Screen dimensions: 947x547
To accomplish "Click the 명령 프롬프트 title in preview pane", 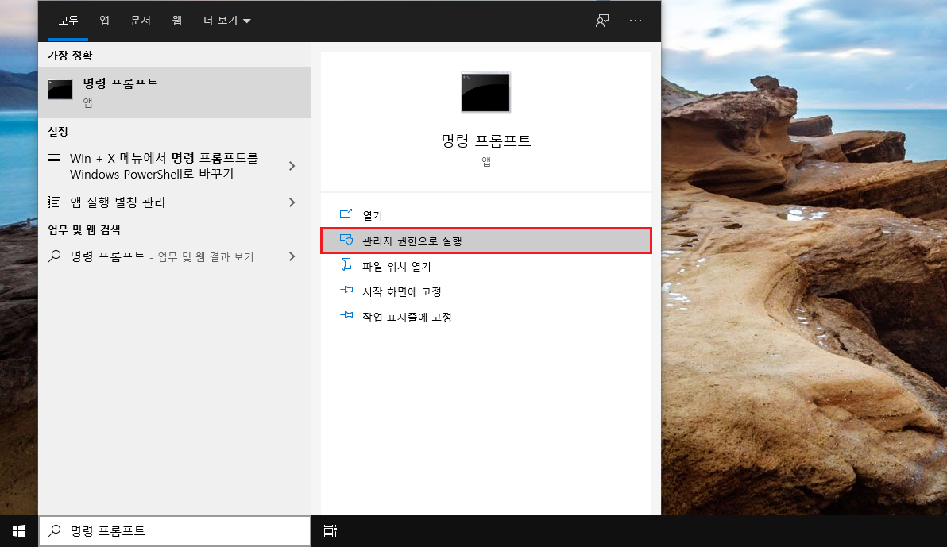I will tap(486, 141).
